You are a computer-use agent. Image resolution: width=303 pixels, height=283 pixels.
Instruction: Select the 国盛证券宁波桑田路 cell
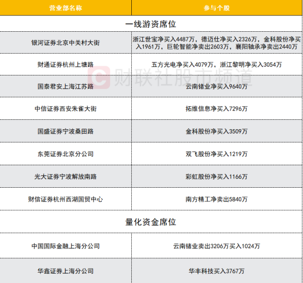point(66,131)
